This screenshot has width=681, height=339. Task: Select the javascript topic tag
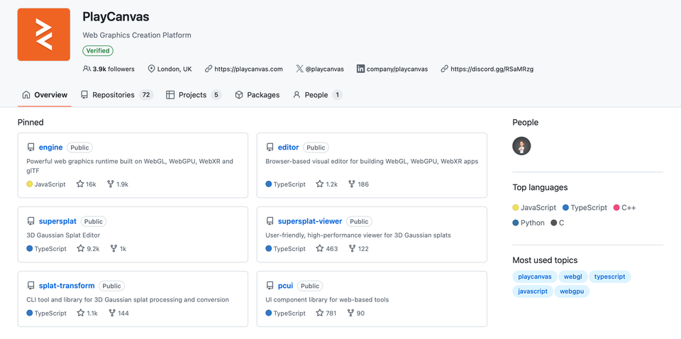pyautogui.click(x=533, y=291)
